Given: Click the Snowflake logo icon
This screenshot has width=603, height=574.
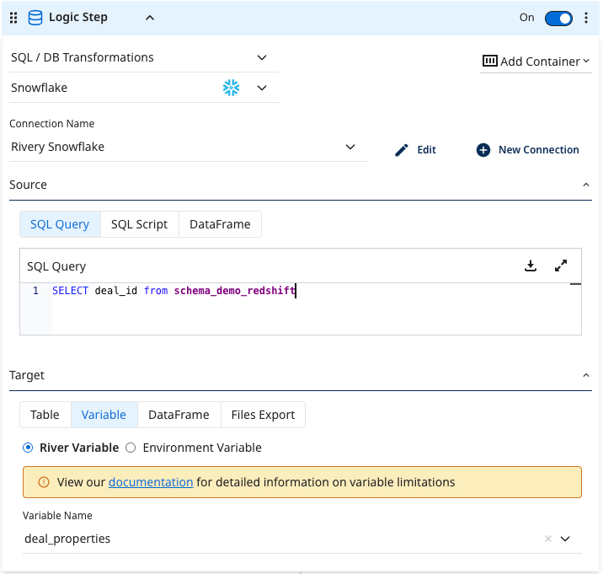Looking at the screenshot, I should [x=231, y=88].
